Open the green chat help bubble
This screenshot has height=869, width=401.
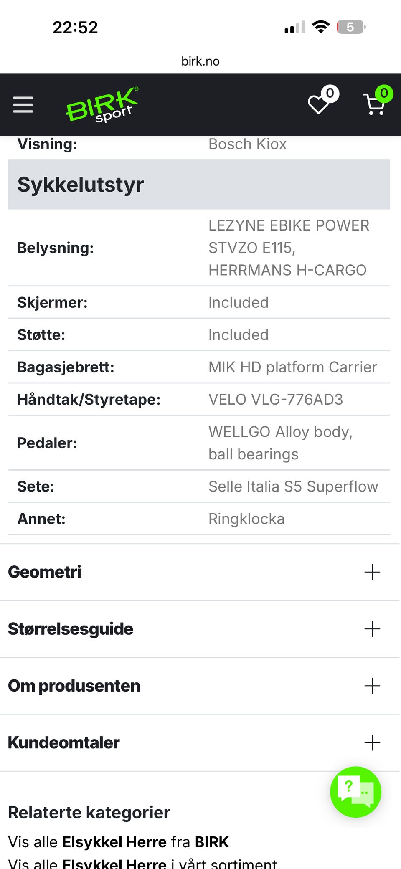[x=355, y=792]
